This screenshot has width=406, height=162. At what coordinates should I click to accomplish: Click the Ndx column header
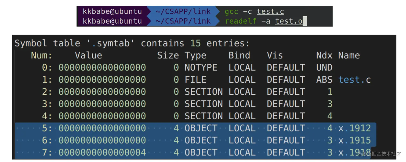(324, 56)
